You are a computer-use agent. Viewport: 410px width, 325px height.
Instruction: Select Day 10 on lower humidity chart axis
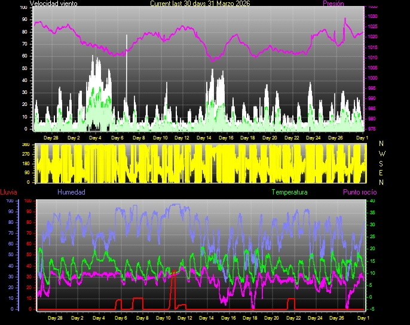click(161, 318)
